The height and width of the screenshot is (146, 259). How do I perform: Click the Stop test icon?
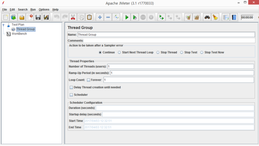point(143,17)
